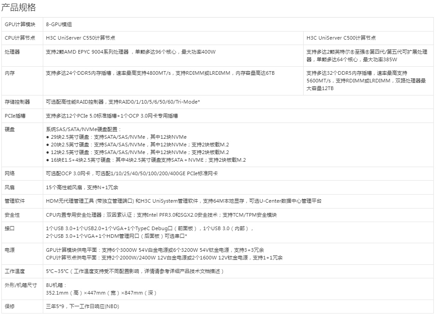Select the 保修 row label
Image resolution: width=437 pixels, height=318 pixels.
point(10,306)
